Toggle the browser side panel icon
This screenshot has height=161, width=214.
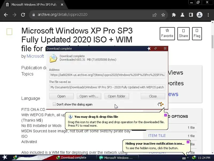[x=191, y=15]
